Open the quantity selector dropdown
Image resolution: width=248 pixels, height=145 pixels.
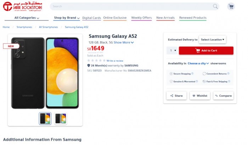[x=172, y=51]
